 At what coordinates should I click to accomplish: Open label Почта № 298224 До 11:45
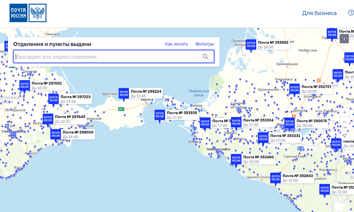click(146, 94)
